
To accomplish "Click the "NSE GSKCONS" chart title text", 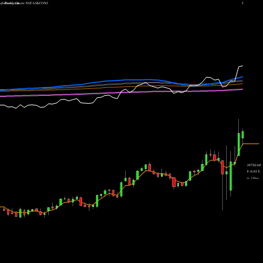I will (37, 3).
